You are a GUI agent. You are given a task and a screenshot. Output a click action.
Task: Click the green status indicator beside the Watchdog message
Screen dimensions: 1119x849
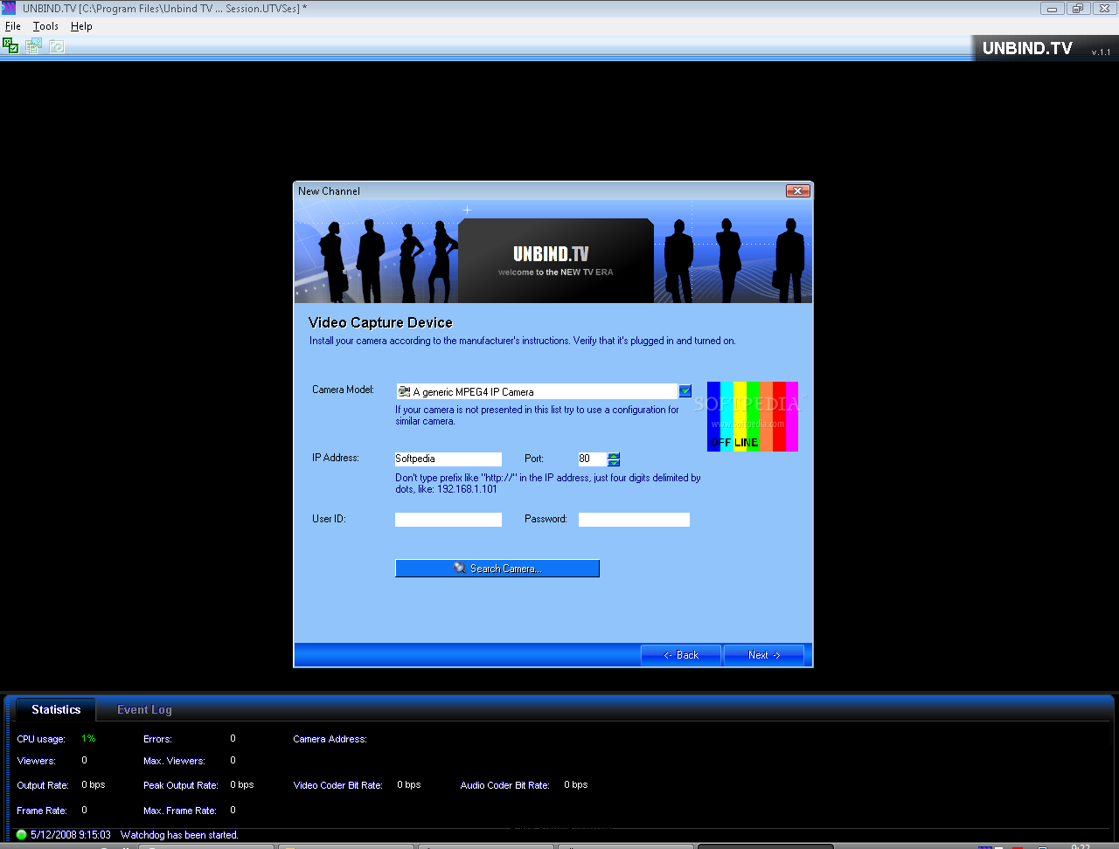coord(21,835)
